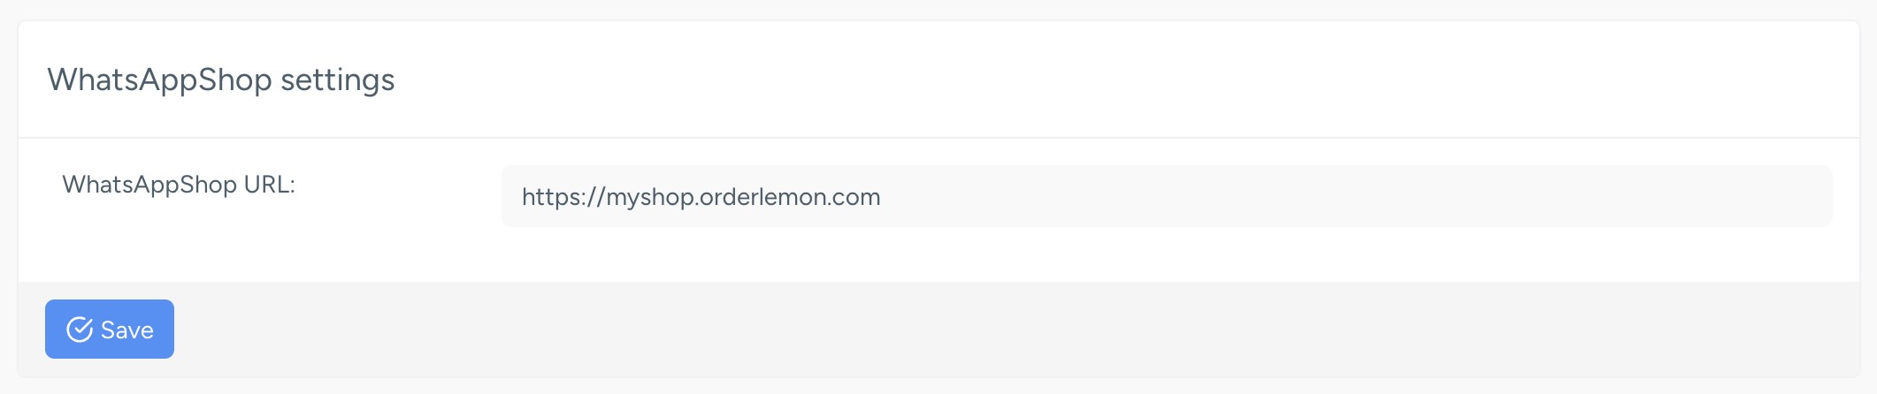Screen dimensions: 1877x394
Task: Click the WhatsAppShop settings heading
Action: click(x=221, y=80)
